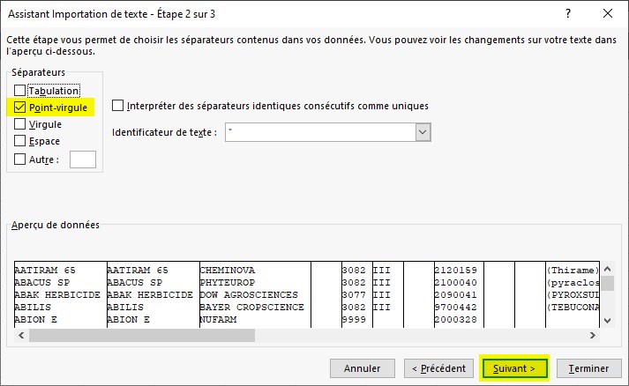Screen dimensions: 629x386
Task: Click the help question mark icon
Action: 565,12
